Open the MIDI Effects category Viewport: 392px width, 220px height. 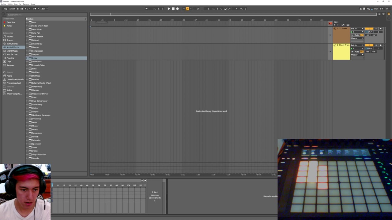pyautogui.click(x=12, y=51)
